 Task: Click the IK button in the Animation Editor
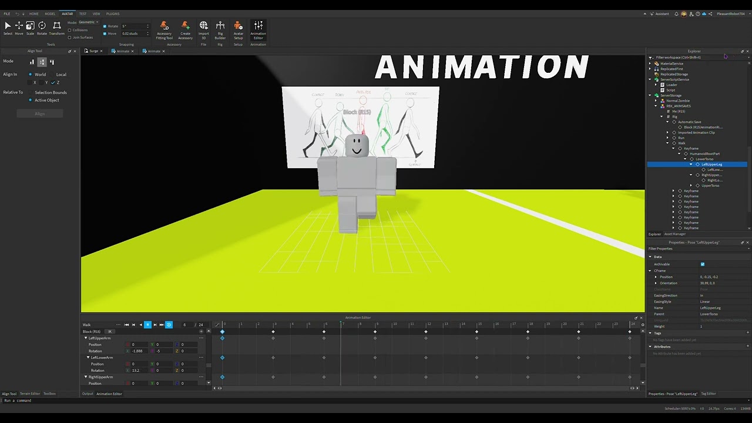pyautogui.click(x=110, y=331)
